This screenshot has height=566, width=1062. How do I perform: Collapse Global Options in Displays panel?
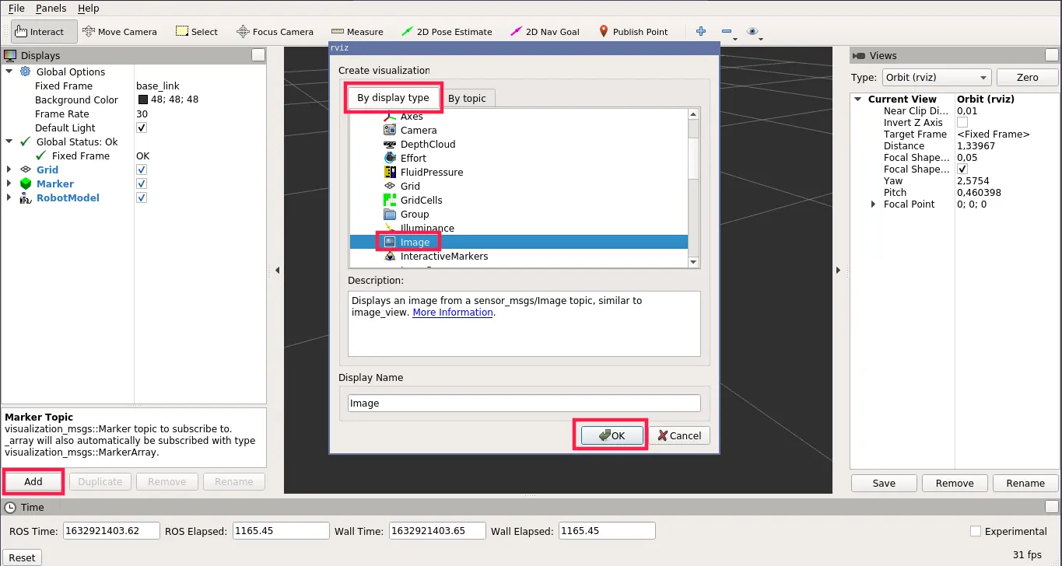pyautogui.click(x=8, y=72)
